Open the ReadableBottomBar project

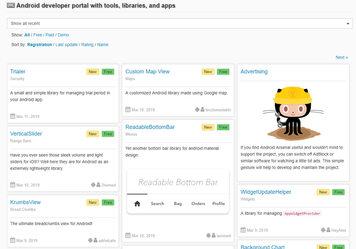(150, 127)
